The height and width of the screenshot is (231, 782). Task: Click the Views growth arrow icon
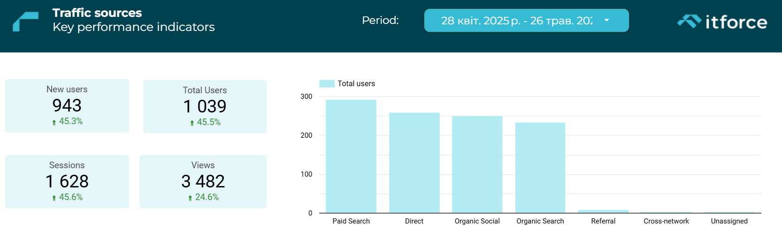190,198
